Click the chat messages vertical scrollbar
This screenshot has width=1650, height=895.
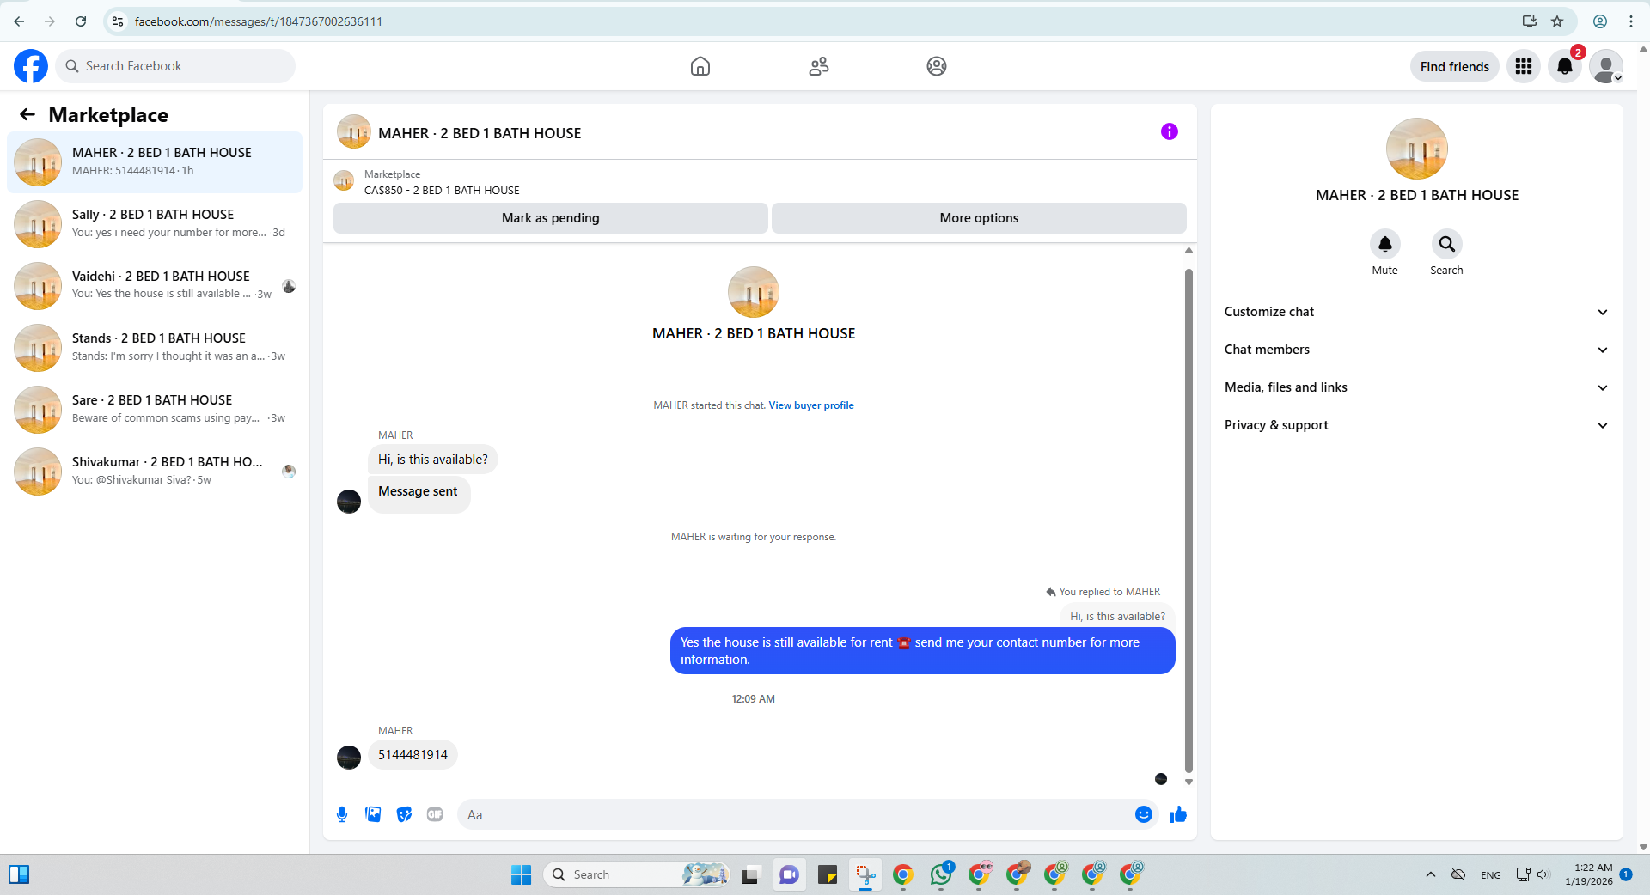(1189, 521)
